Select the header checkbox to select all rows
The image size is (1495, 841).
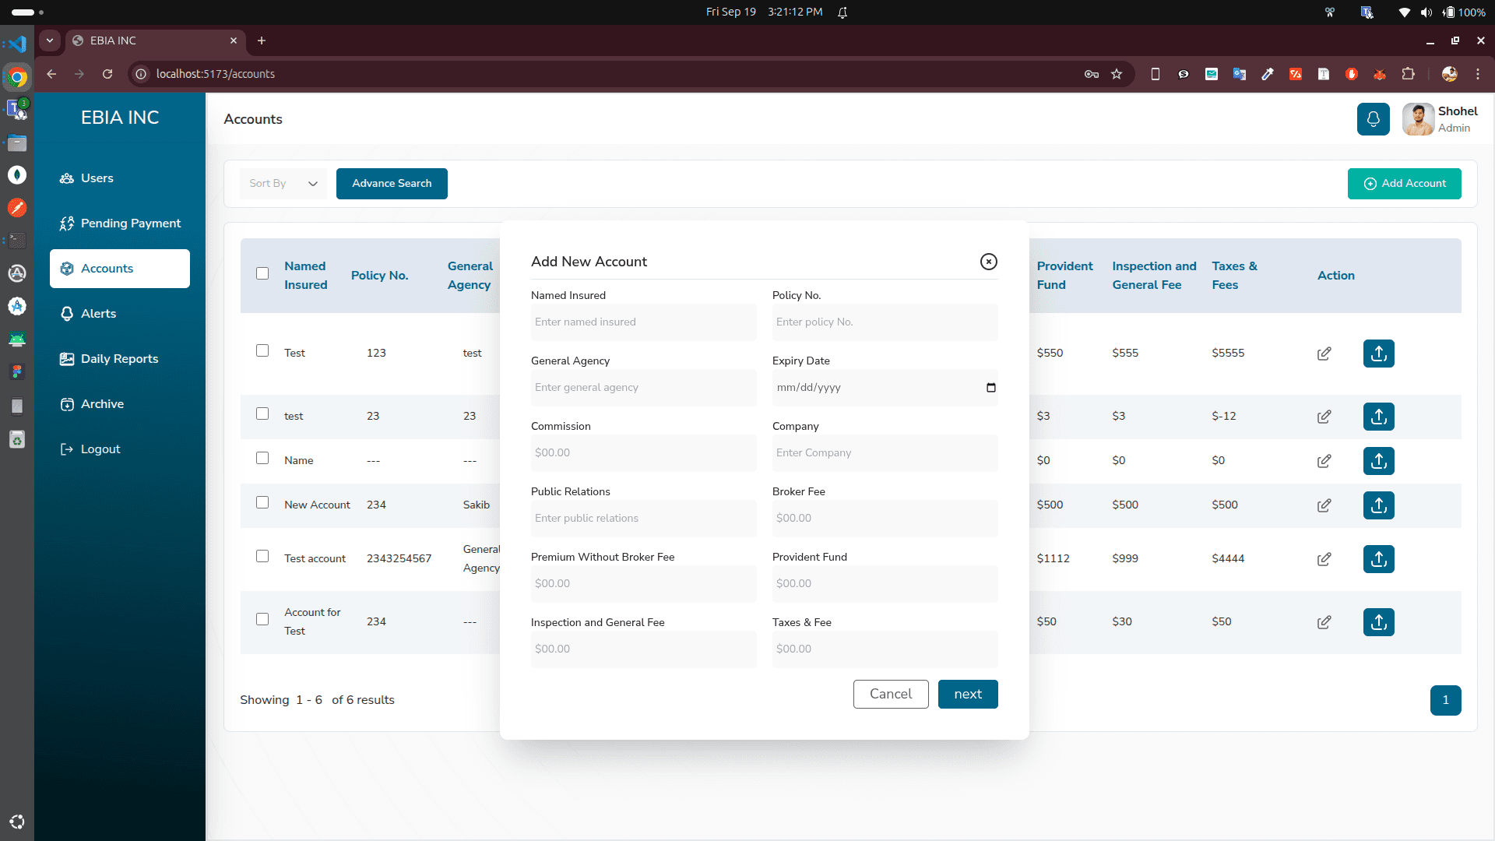coord(262,274)
